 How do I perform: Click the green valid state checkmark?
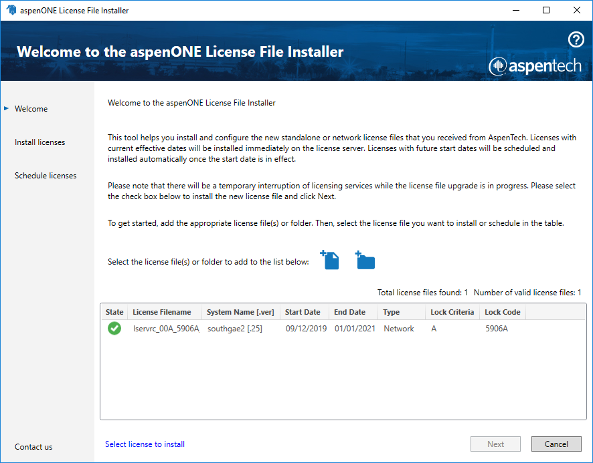pos(114,329)
